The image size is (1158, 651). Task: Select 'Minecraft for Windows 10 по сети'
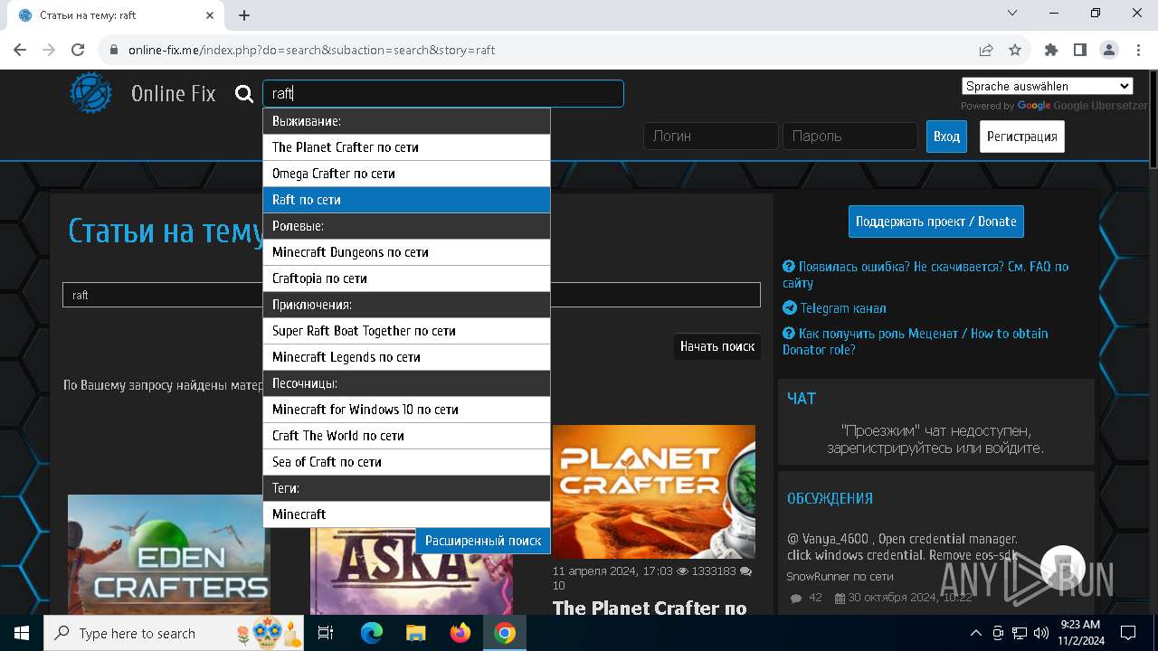[x=406, y=410]
